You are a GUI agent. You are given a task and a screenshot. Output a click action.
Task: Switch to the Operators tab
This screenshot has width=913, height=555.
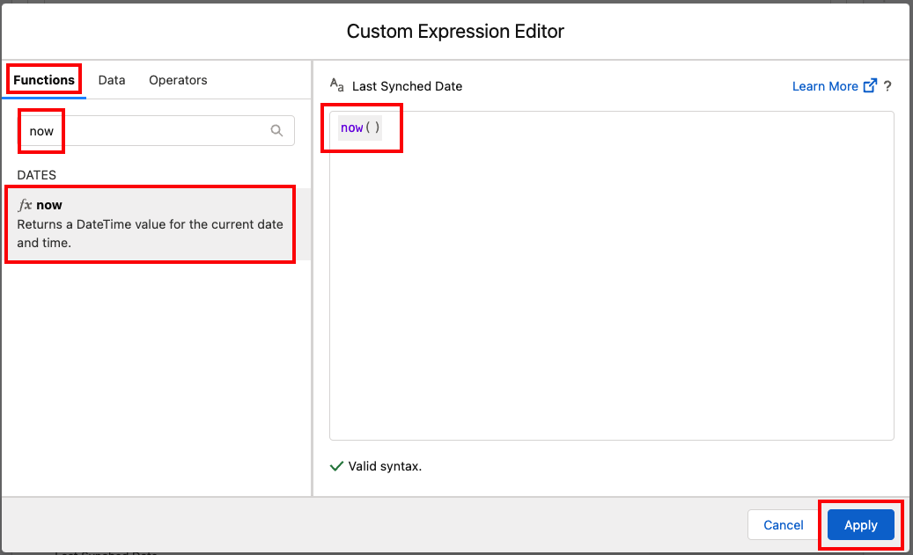point(178,79)
